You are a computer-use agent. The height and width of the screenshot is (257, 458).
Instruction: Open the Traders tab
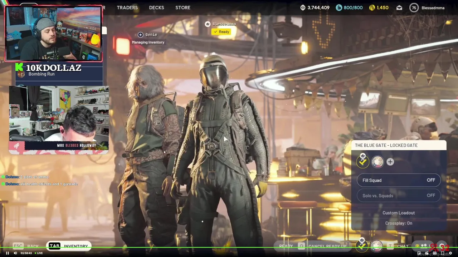coord(127,7)
